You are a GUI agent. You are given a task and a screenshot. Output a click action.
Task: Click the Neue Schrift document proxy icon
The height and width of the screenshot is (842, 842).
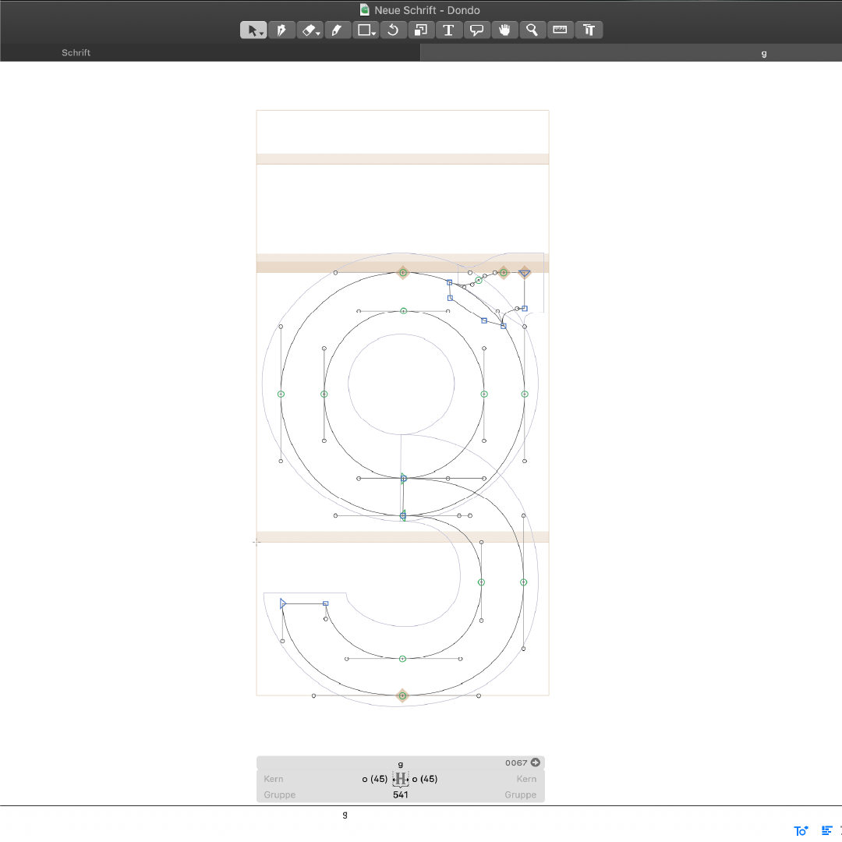(x=365, y=9)
